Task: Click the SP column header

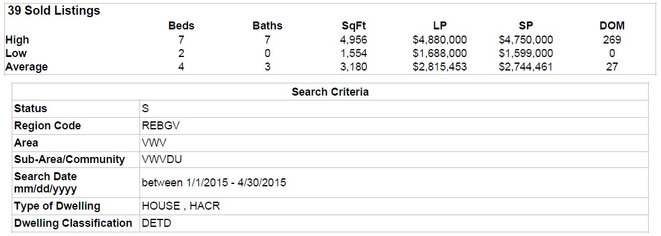Action: pyautogui.click(x=526, y=26)
